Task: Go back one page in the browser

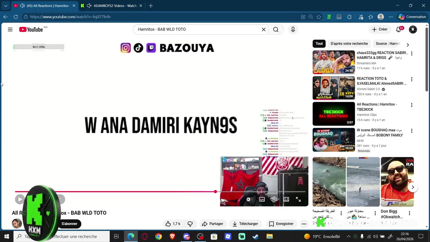Action: [6, 17]
